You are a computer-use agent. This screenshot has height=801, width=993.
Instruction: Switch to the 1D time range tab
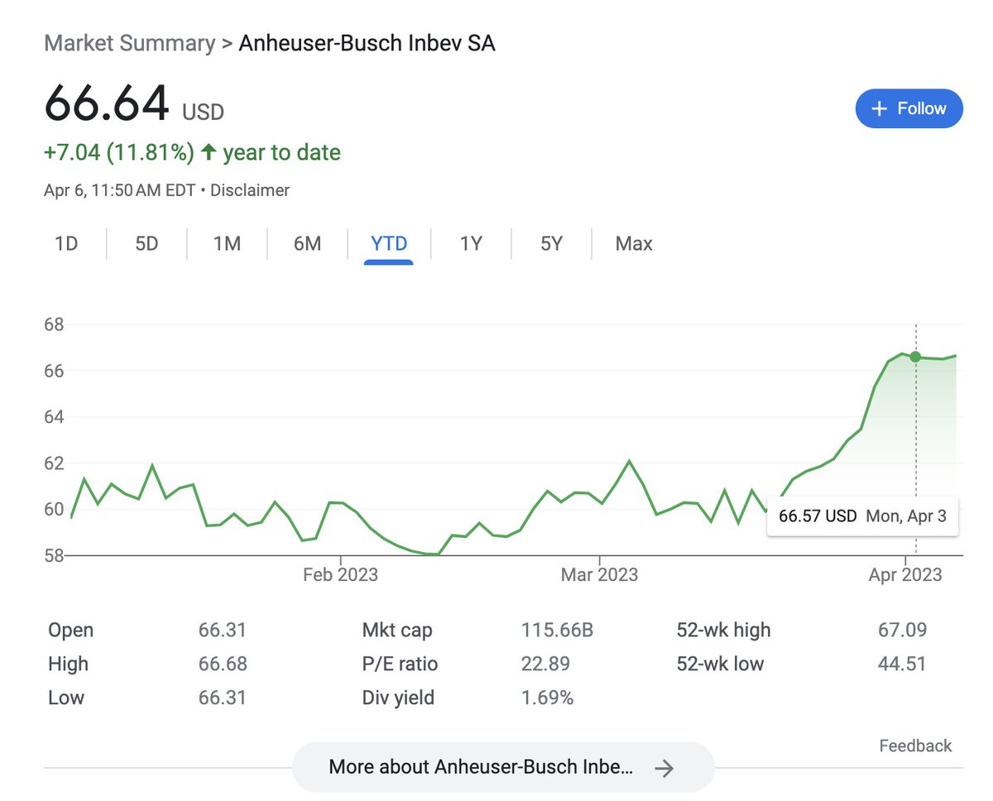click(66, 244)
